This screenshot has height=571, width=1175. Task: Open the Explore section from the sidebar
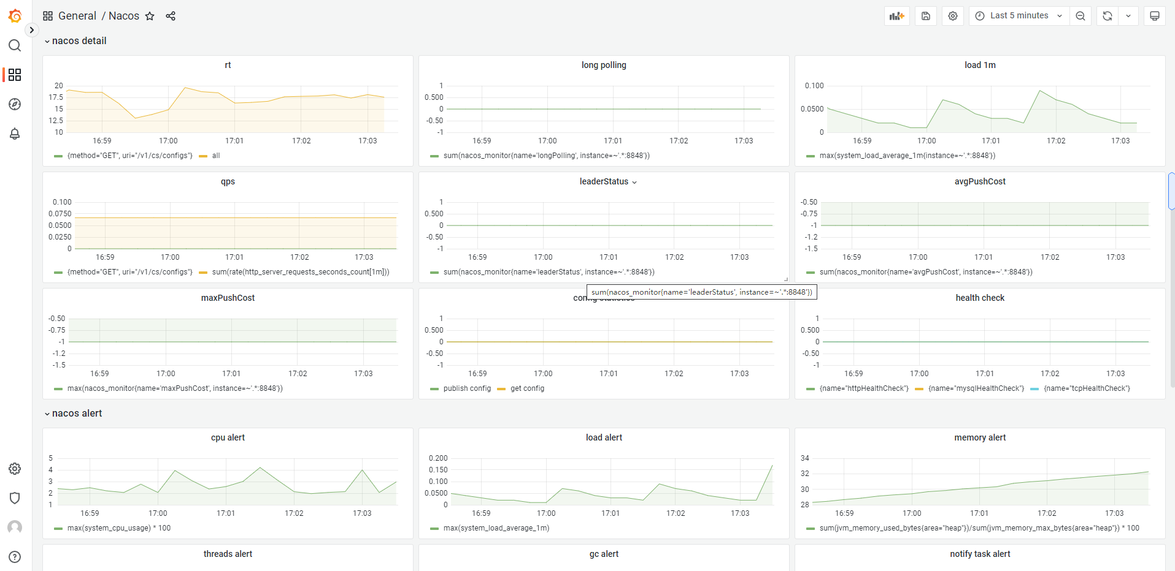[15, 104]
